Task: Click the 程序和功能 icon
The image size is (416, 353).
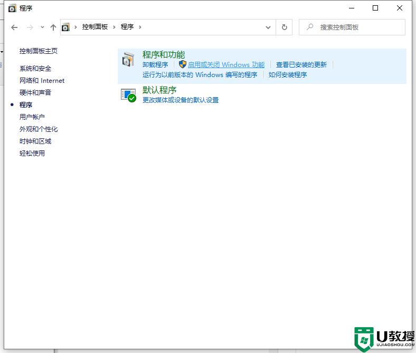Action: [x=128, y=59]
